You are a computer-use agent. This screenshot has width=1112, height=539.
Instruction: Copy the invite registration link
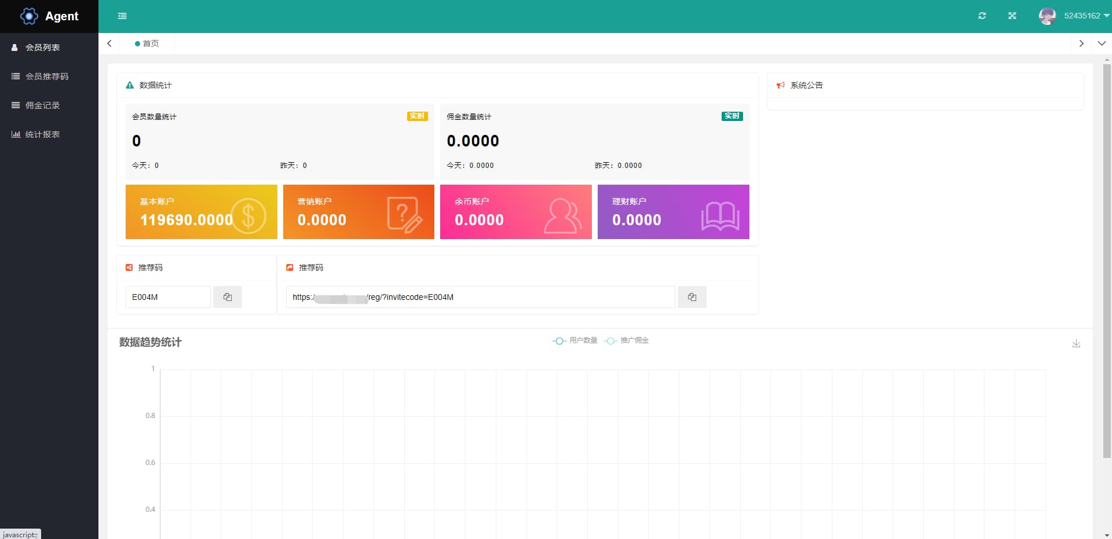[x=692, y=297]
